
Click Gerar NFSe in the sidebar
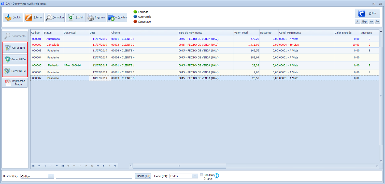[15, 71]
